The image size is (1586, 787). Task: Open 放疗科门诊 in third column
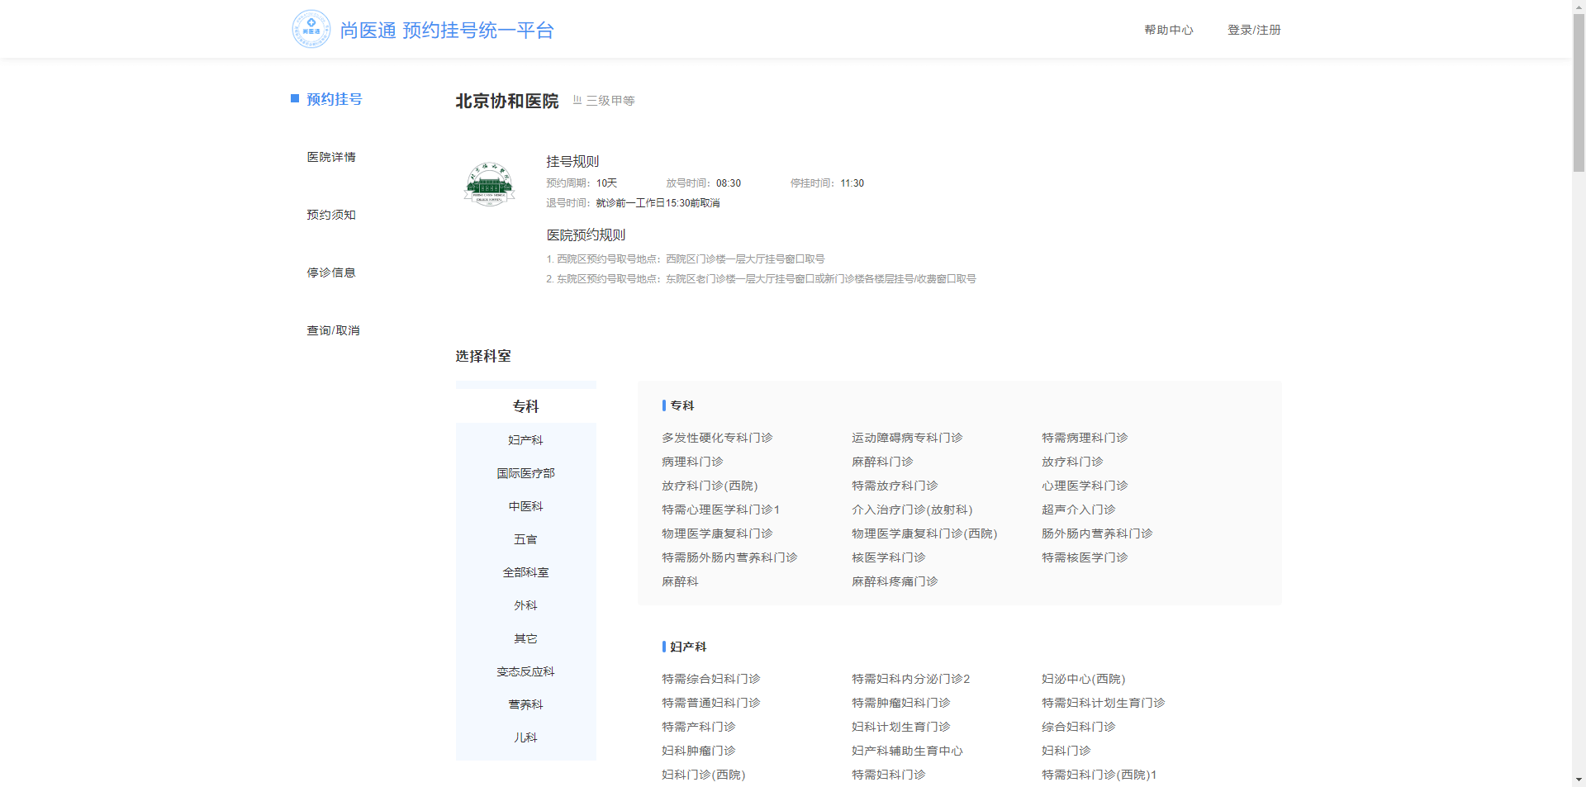(1072, 462)
